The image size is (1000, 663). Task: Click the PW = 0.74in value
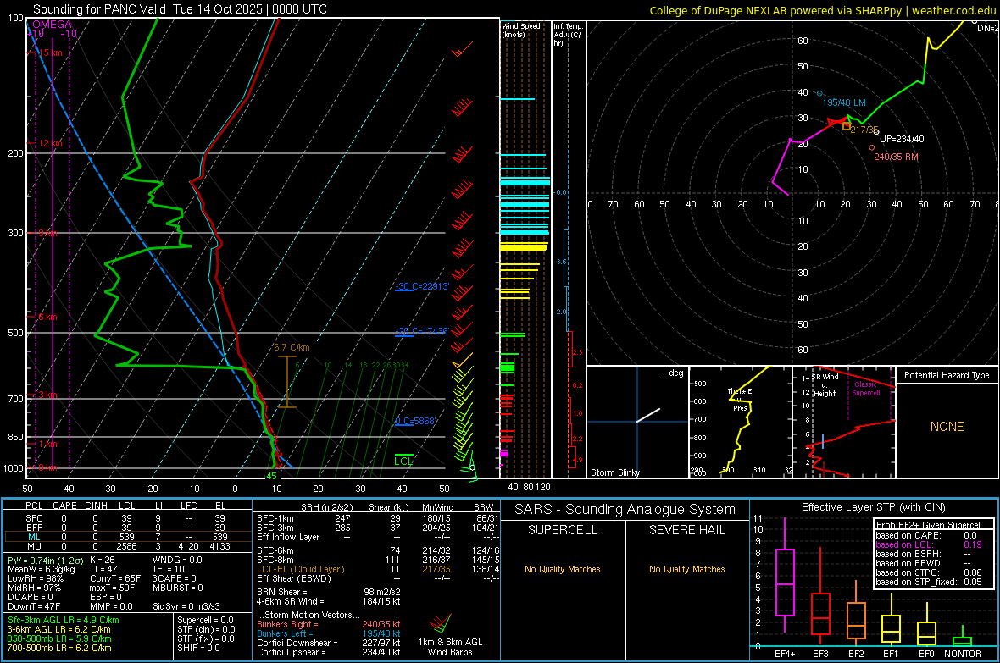46,561
